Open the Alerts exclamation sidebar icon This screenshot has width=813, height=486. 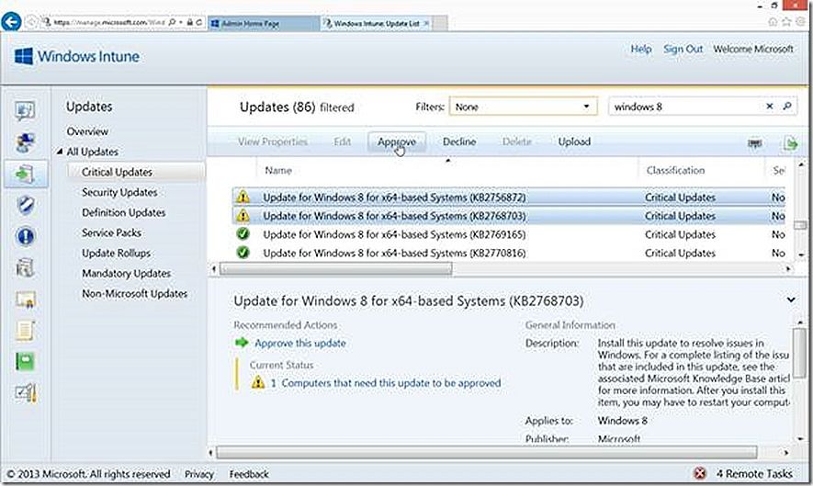(25, 236)
